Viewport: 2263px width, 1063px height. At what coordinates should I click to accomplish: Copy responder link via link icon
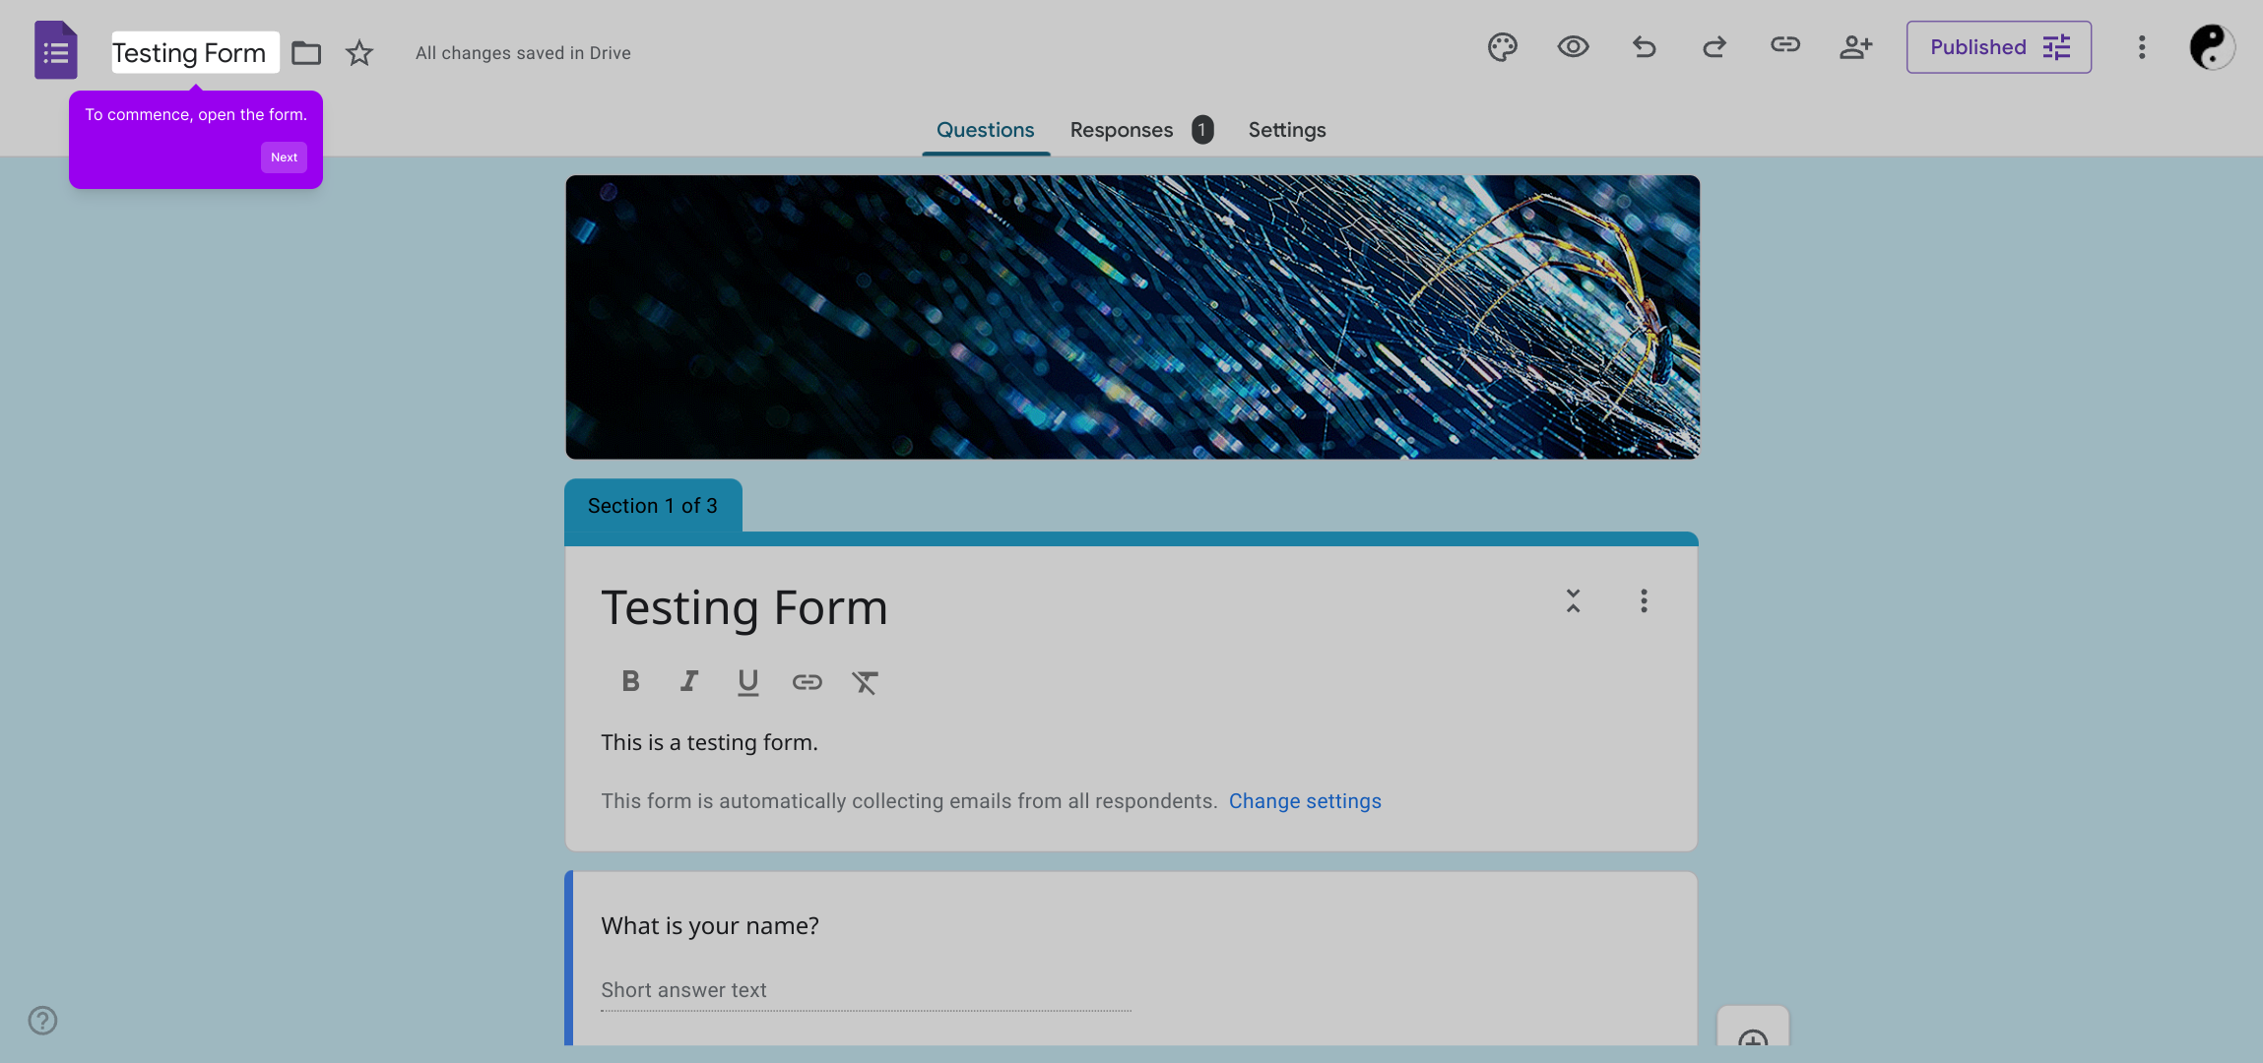click(1784, 45)
